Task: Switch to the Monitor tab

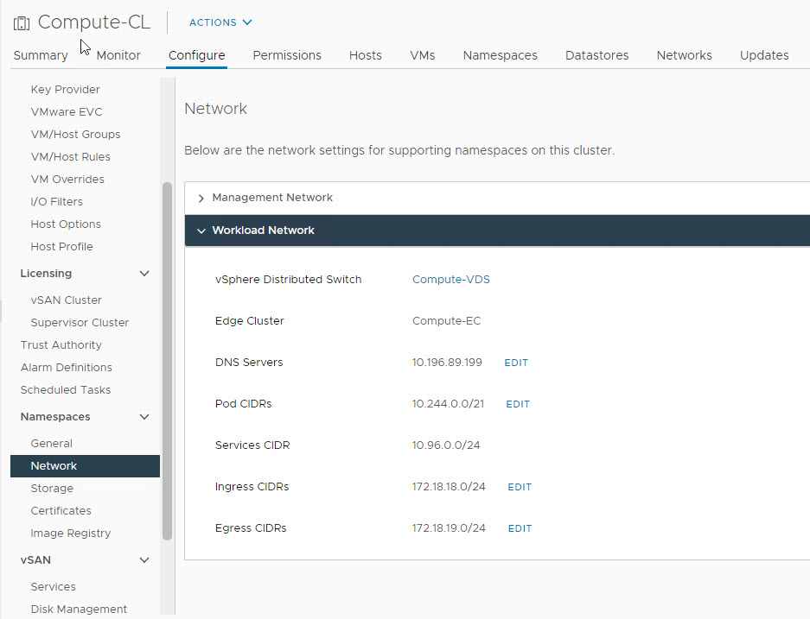Action: [x=118, y=55]
